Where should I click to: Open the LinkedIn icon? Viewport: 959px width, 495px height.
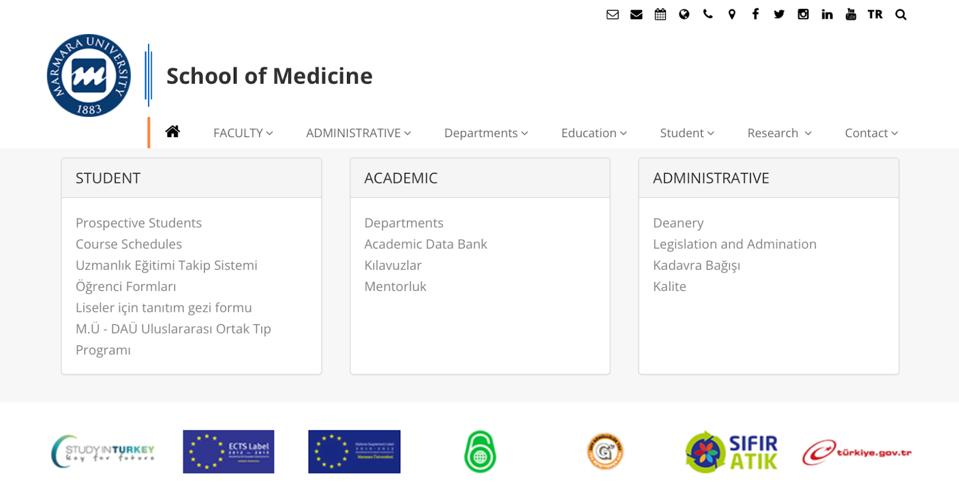827,14
